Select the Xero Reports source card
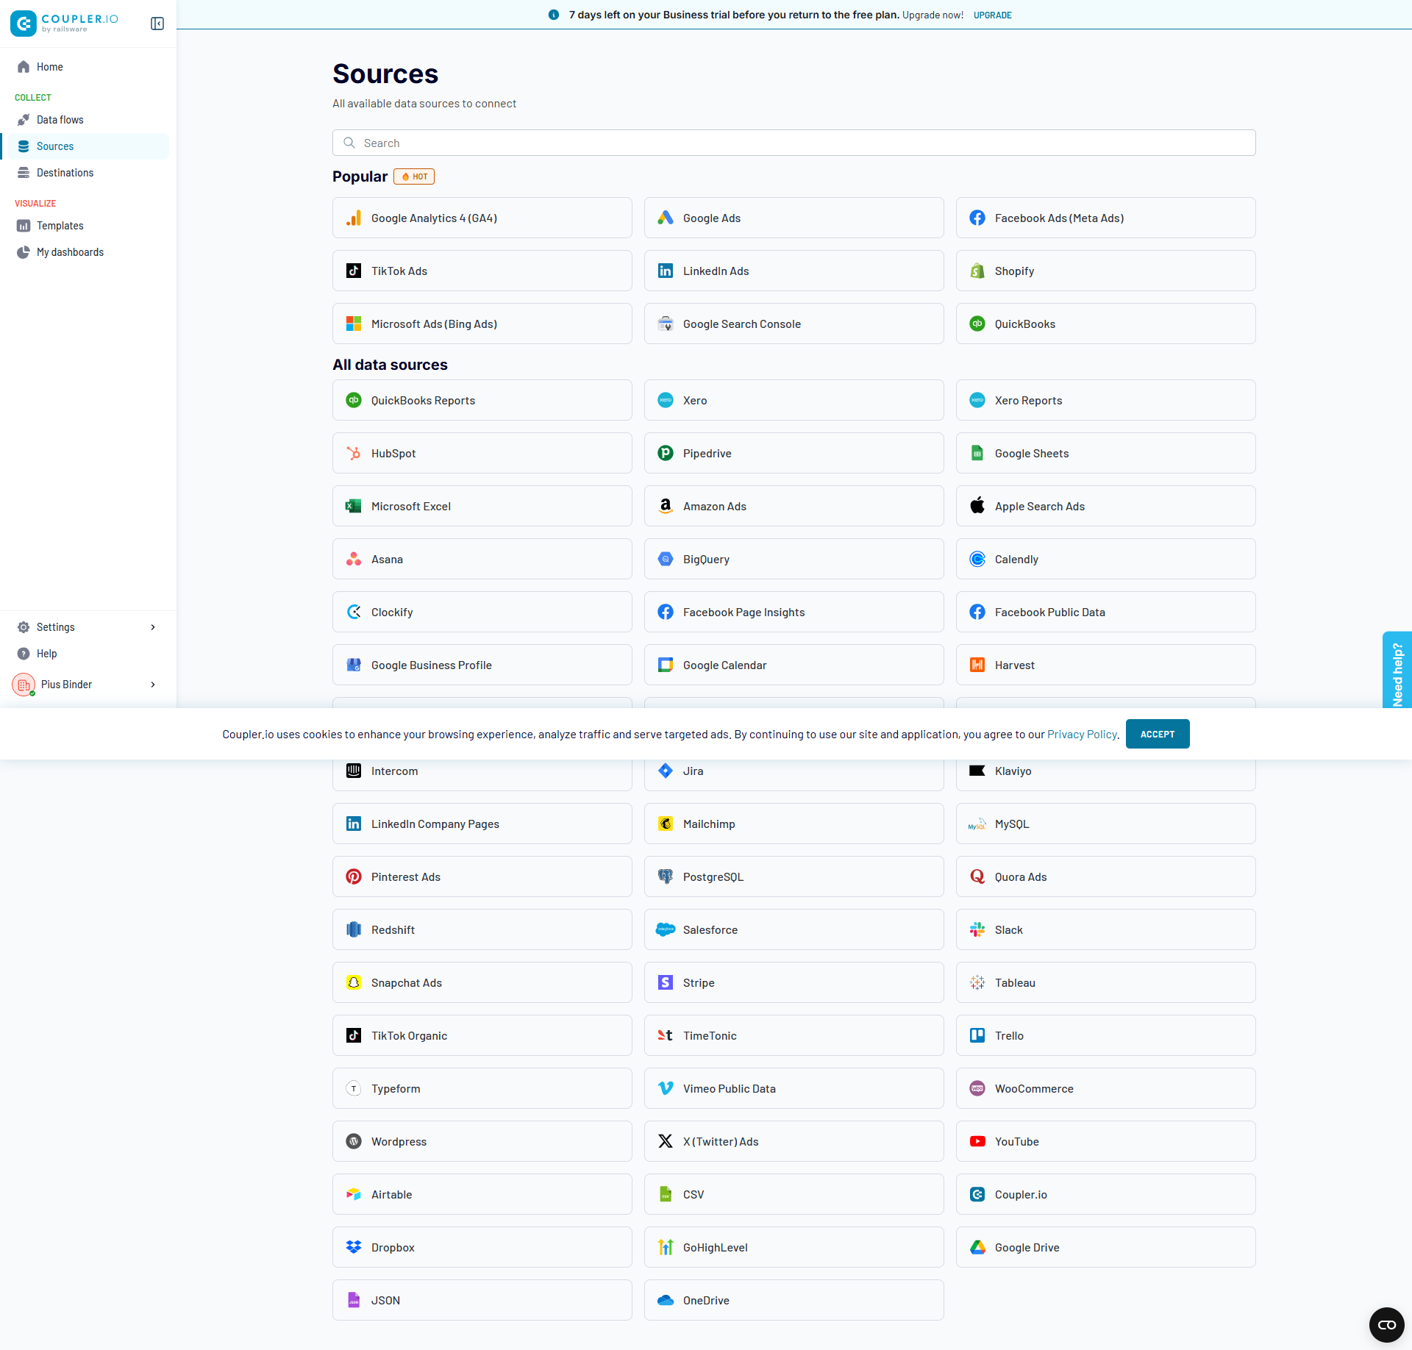This screenshot has width=1412, height=1350. [x=1105, y=401]
